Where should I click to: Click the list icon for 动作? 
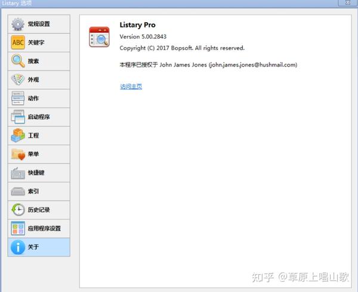click(18, 98)
